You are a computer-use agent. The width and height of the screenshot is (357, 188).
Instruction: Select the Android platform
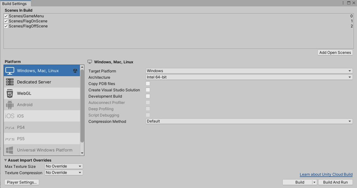tap(42, 104)
